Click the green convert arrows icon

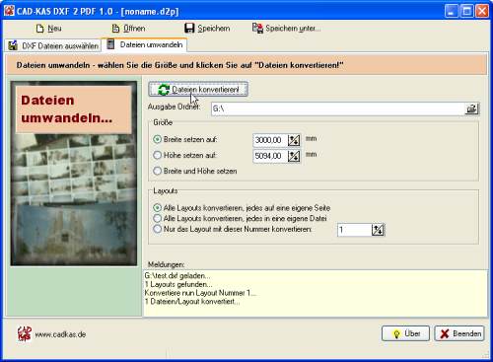pyautogui.click(x=164, y=90)
